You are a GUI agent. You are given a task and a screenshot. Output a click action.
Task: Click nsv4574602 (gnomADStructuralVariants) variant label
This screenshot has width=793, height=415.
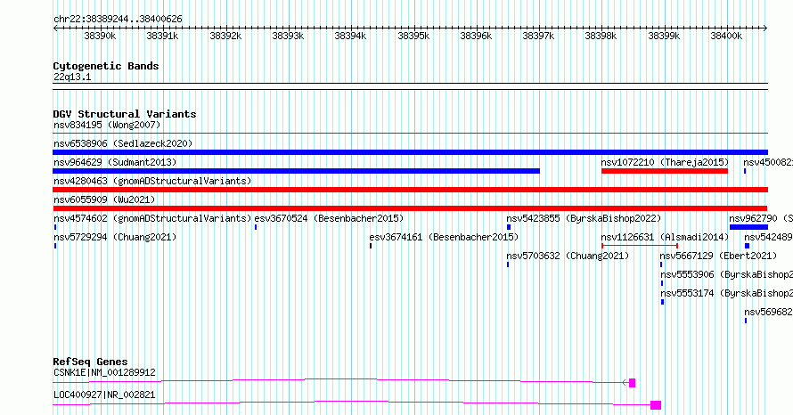pyautogui.click(x=152, y=218)
